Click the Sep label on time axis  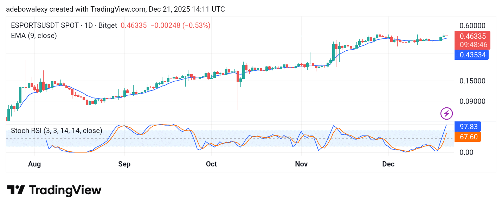[x=124, y=164]
